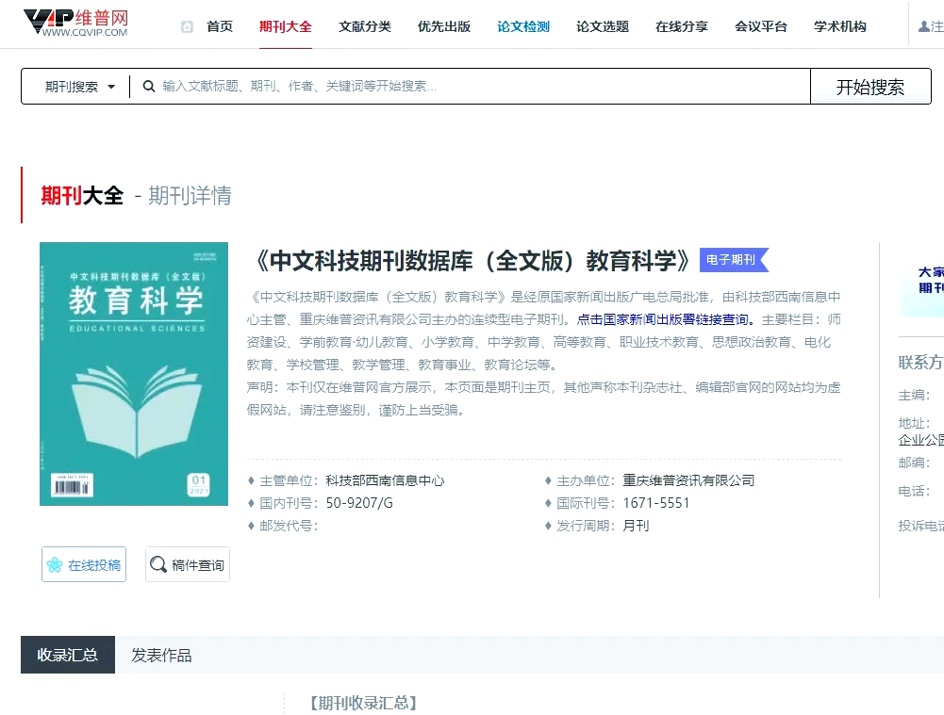Open 学术机构 nav item

click(x=840, y=26)
